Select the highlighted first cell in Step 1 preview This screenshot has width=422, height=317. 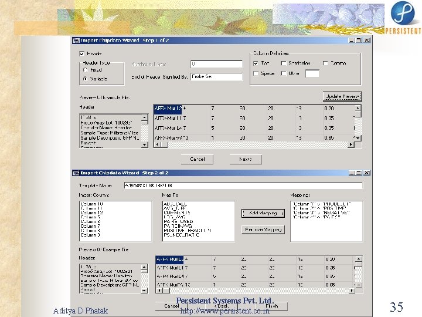point(168,109)
